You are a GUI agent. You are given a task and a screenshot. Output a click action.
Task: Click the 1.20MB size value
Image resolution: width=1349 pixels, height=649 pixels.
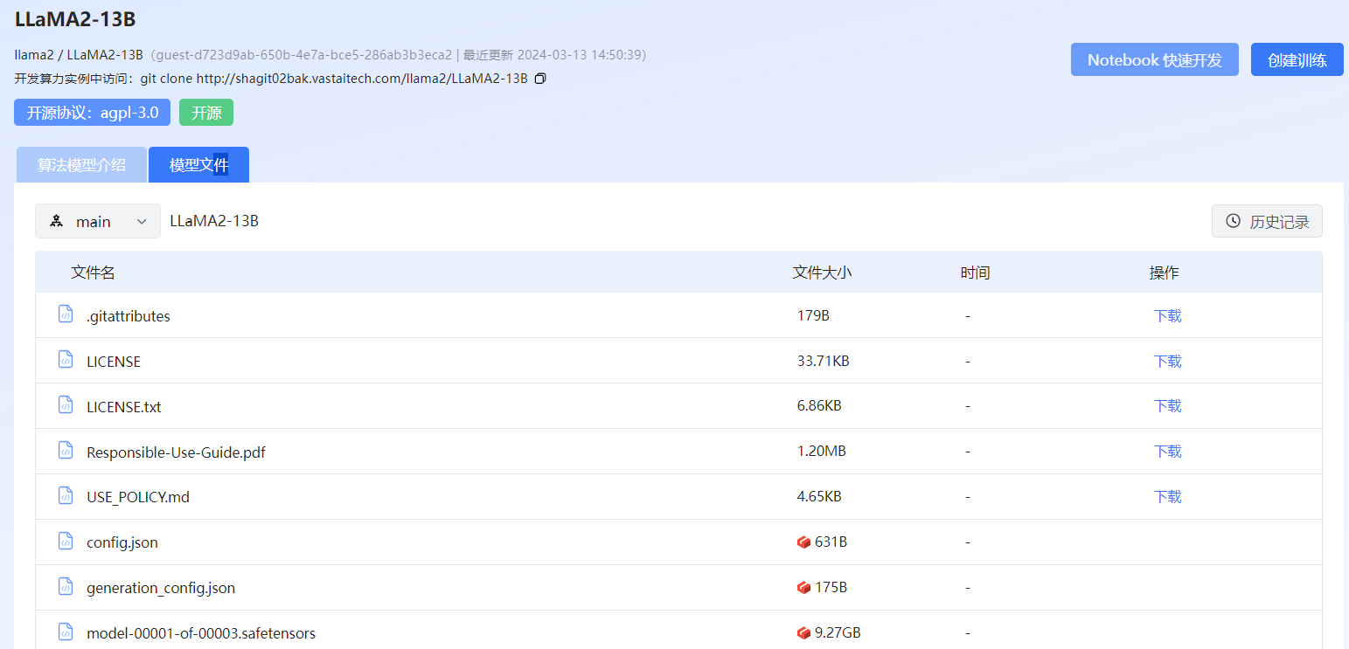click(x=821, y=452)
